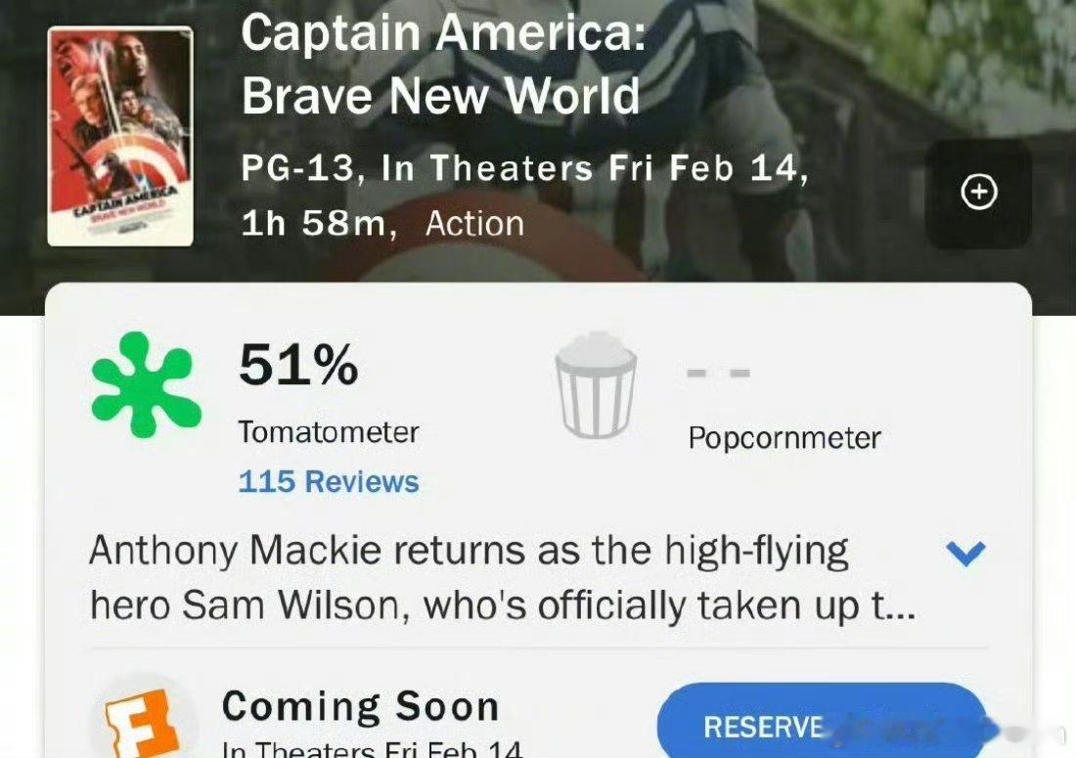This screenshot has height=758, width=1076.
Task: Click In Theaters Fri Feb 14 under Coming Soon
Action: (x=372, y=748)
